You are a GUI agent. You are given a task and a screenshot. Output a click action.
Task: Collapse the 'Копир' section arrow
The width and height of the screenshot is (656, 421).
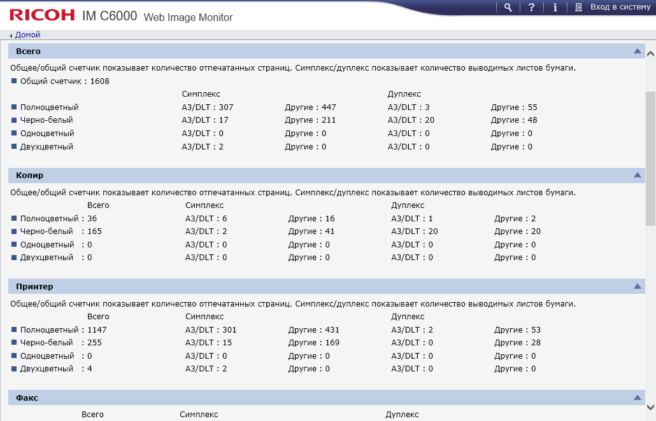[637, 175]
